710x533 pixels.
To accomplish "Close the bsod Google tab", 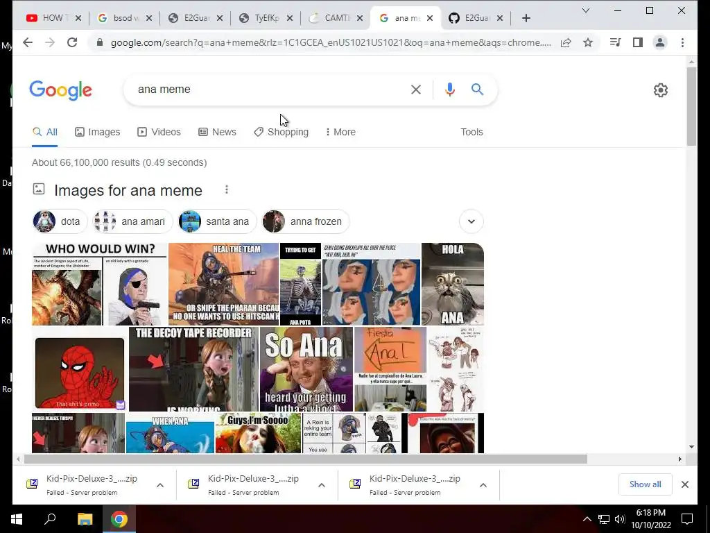I will click(149, 18).
